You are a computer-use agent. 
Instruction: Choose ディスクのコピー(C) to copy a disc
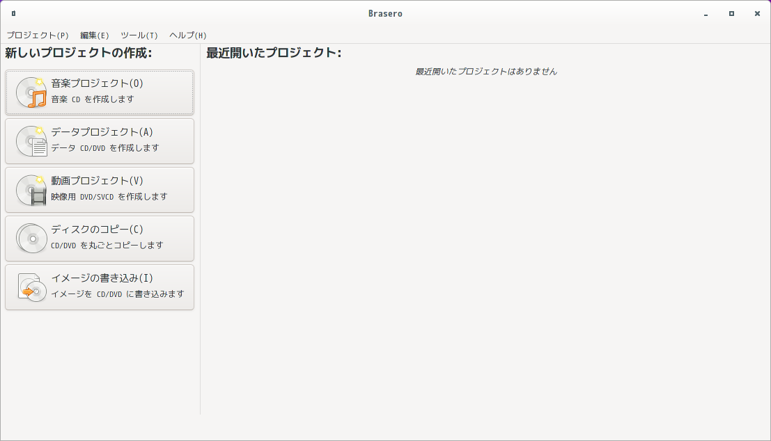pyautogui.click(x=100, y=238)
